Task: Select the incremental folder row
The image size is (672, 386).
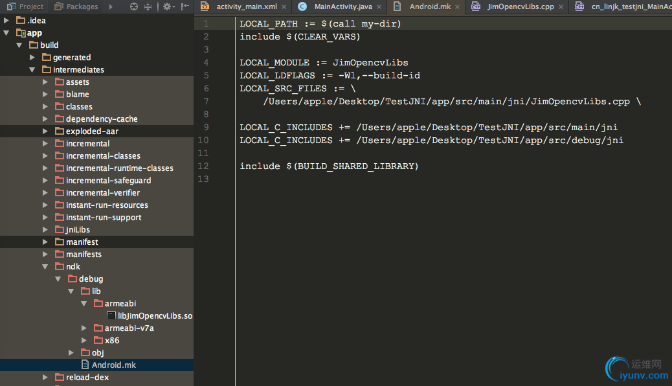Action: pyautogui.click(x=97, y=144)
